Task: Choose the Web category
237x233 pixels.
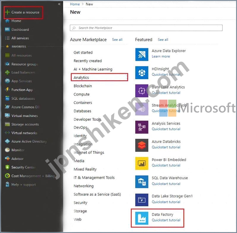Action: pos(77,219)
